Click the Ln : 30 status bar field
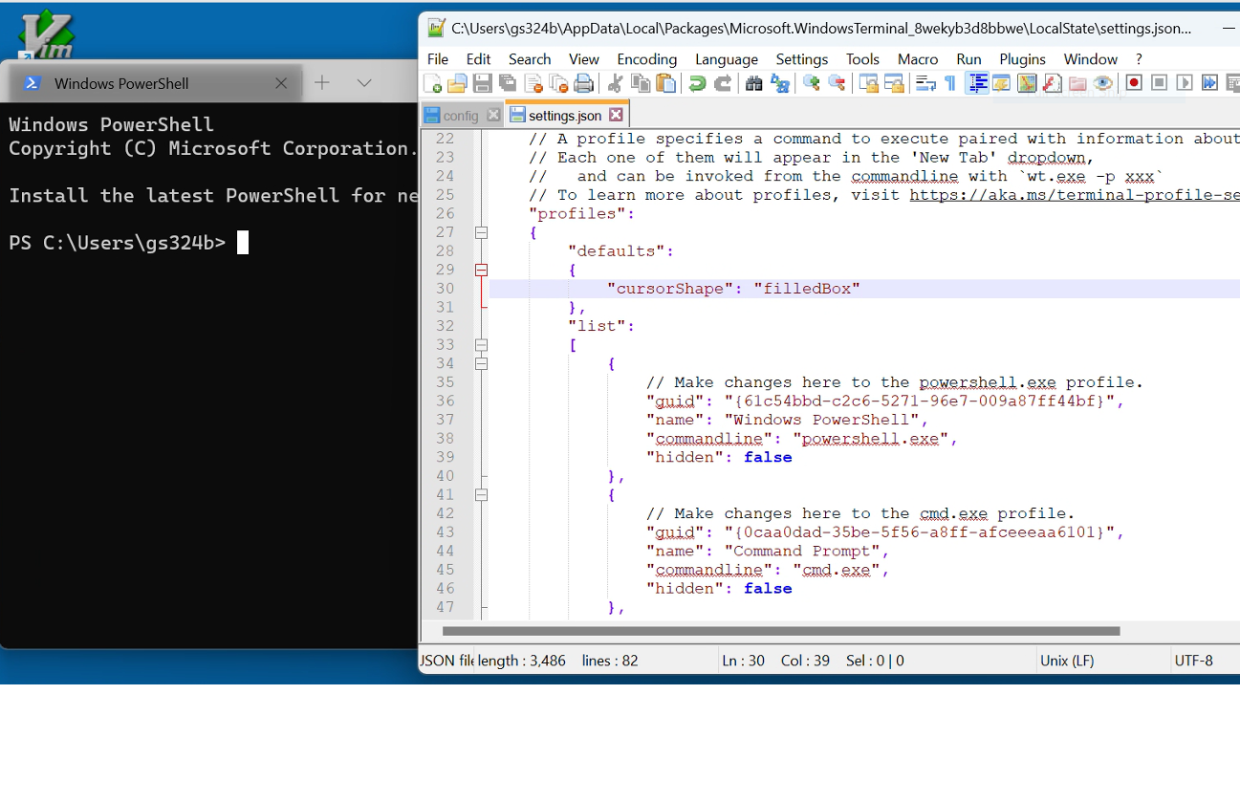 (x=744, y=661)
